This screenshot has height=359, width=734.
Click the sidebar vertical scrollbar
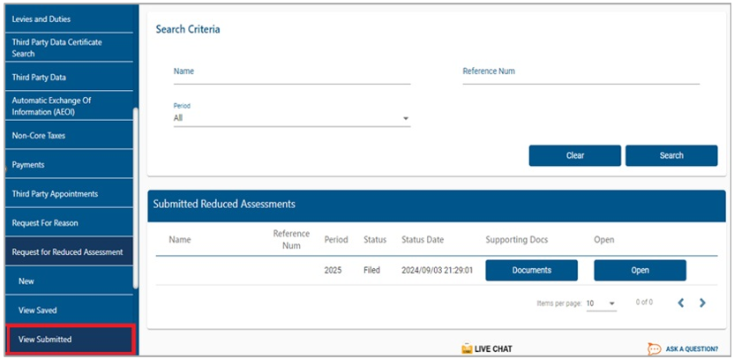[x=136, y=198]
